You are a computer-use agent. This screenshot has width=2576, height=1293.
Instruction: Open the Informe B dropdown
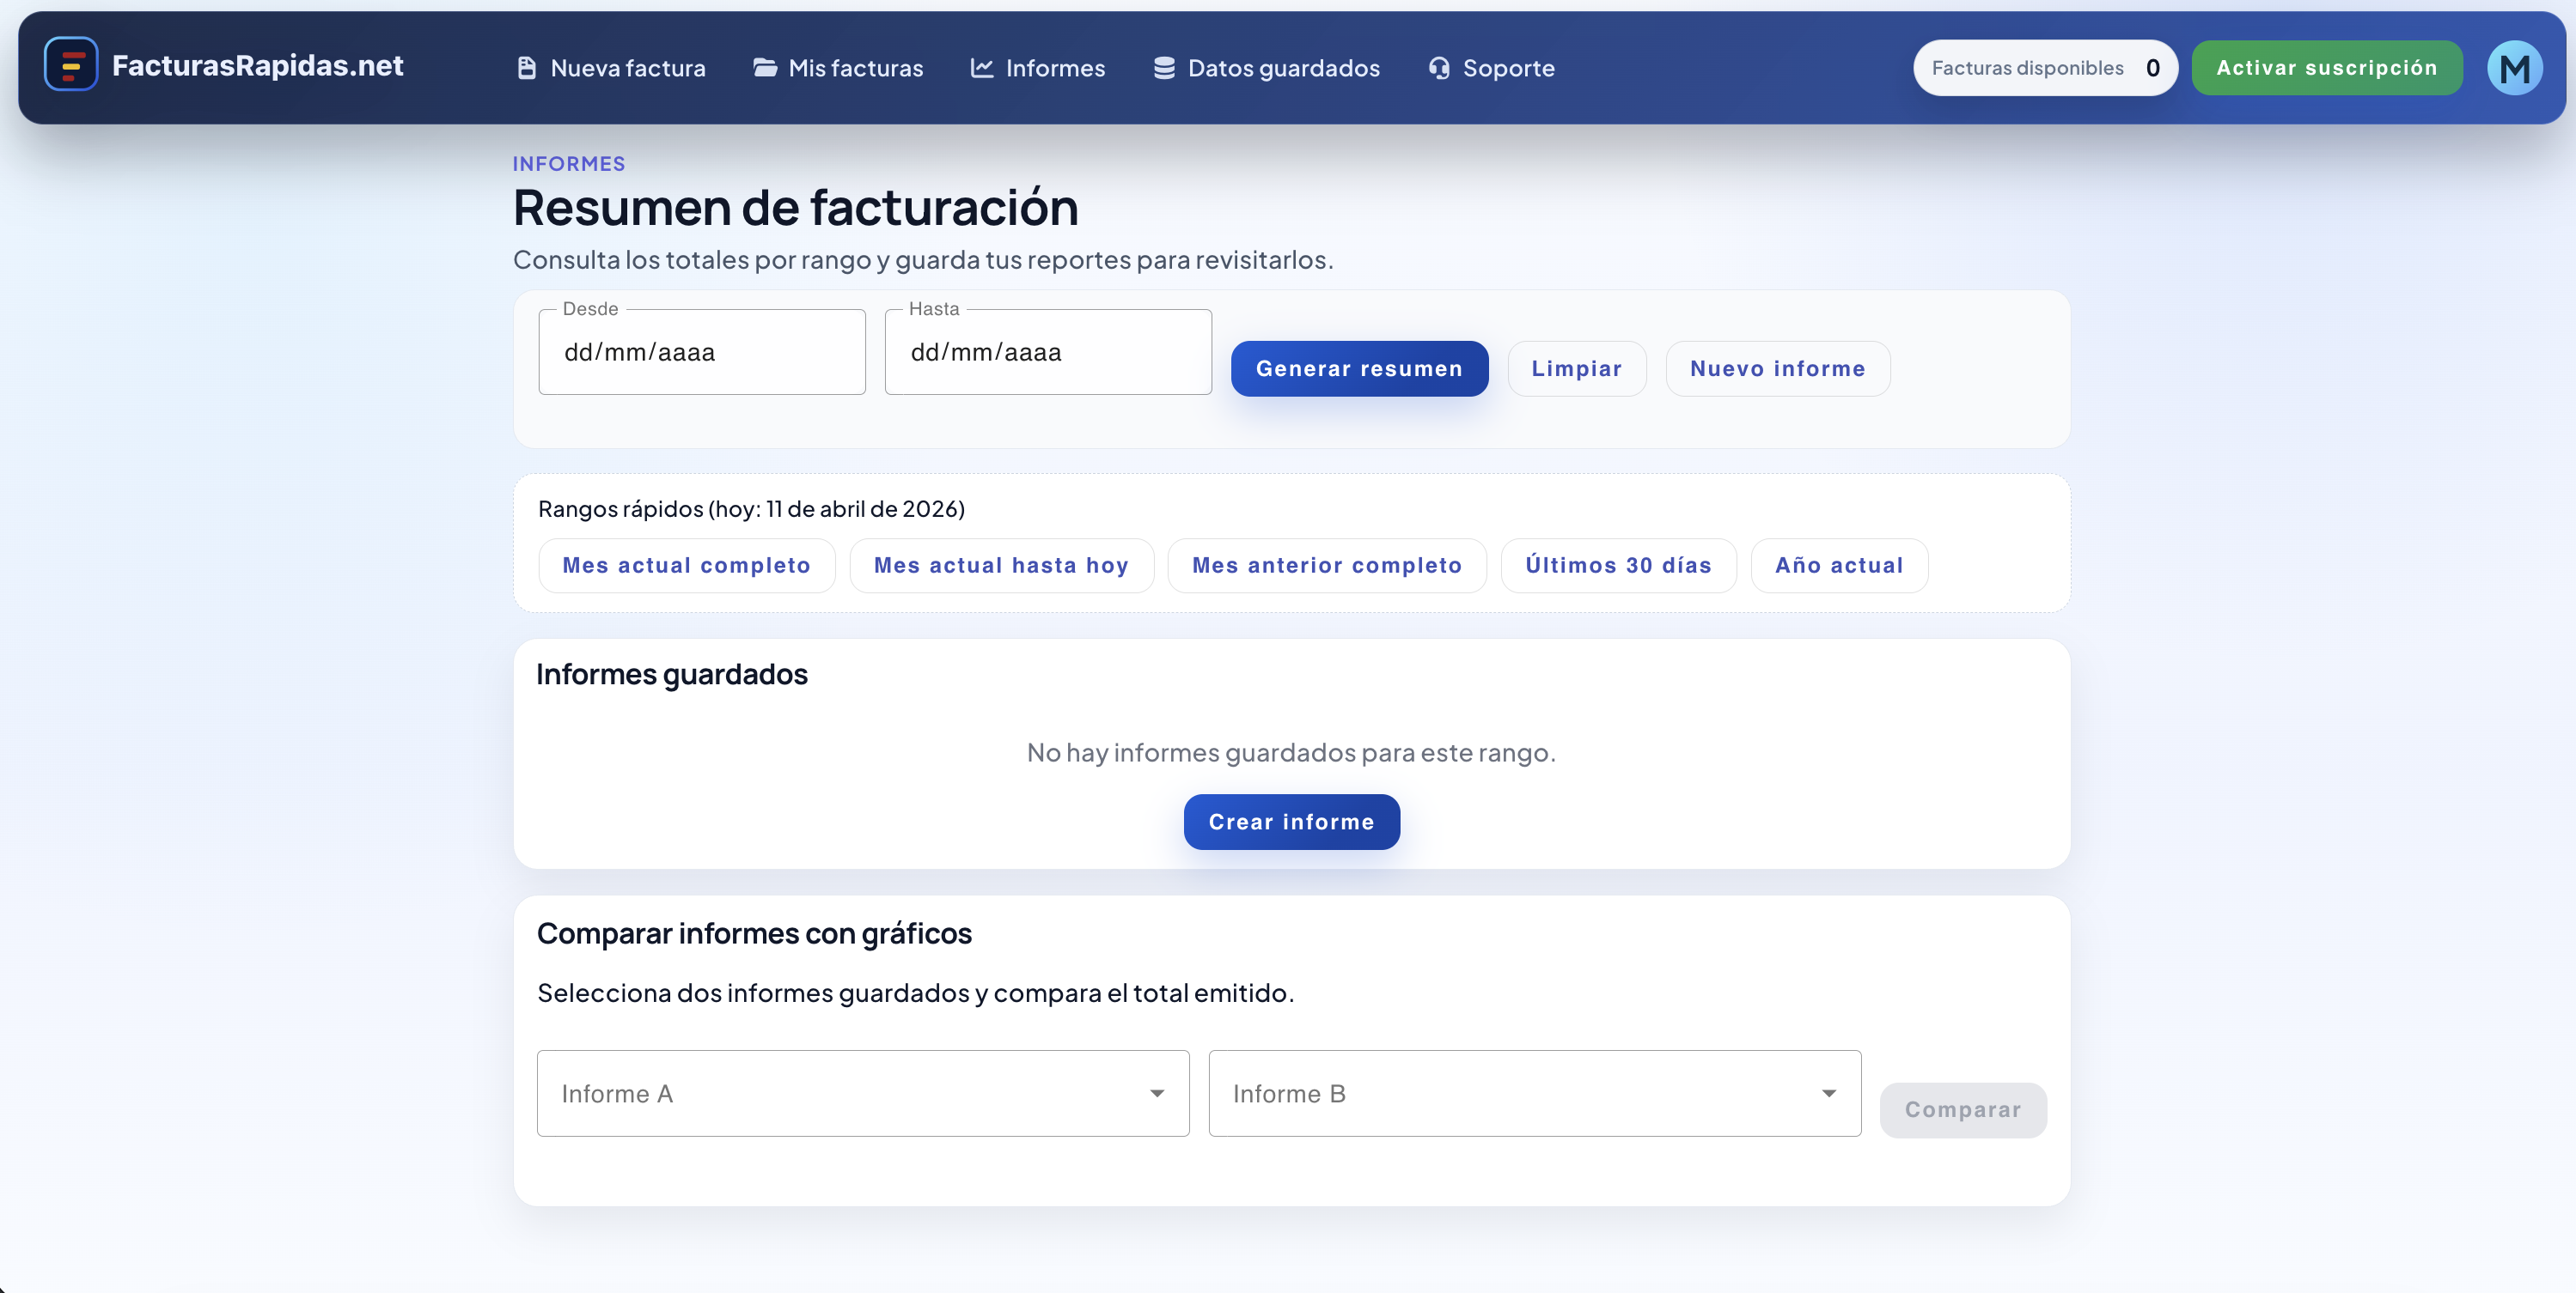coord(1534,1093)
